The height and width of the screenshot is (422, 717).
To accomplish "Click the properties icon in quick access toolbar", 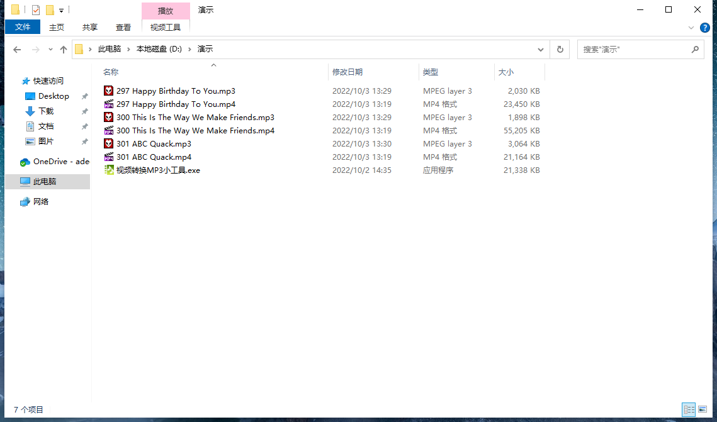I will 36,10.
